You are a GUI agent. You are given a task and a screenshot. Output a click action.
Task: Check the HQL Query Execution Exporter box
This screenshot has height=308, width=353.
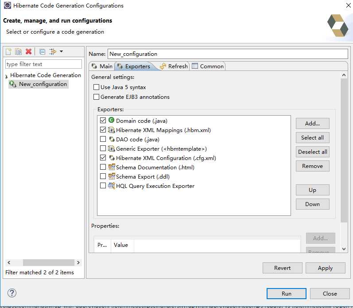[103, 186]
